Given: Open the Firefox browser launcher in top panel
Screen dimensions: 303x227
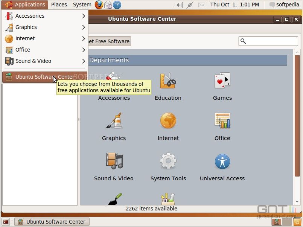Looking at the screenshot, I should (99, 5).
